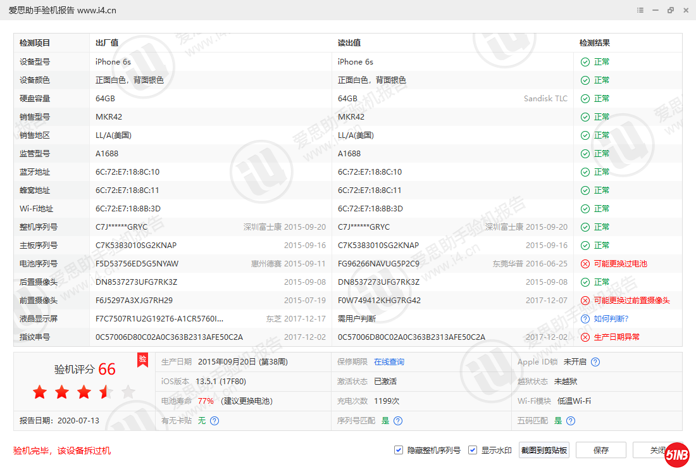Open the 如何判断? link
The image size is (696, 474).
(x=611, y=319)
